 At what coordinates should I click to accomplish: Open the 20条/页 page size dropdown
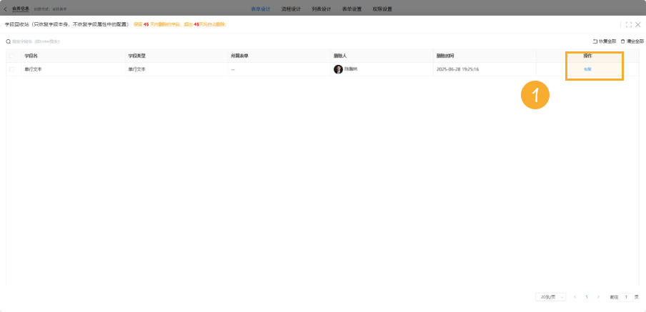[x=550, y=297]
